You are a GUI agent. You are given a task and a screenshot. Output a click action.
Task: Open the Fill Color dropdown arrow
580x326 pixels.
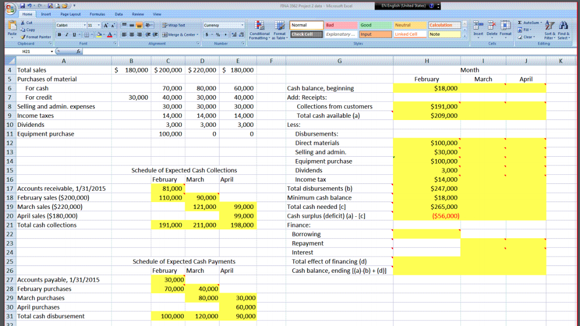(104, 35)
